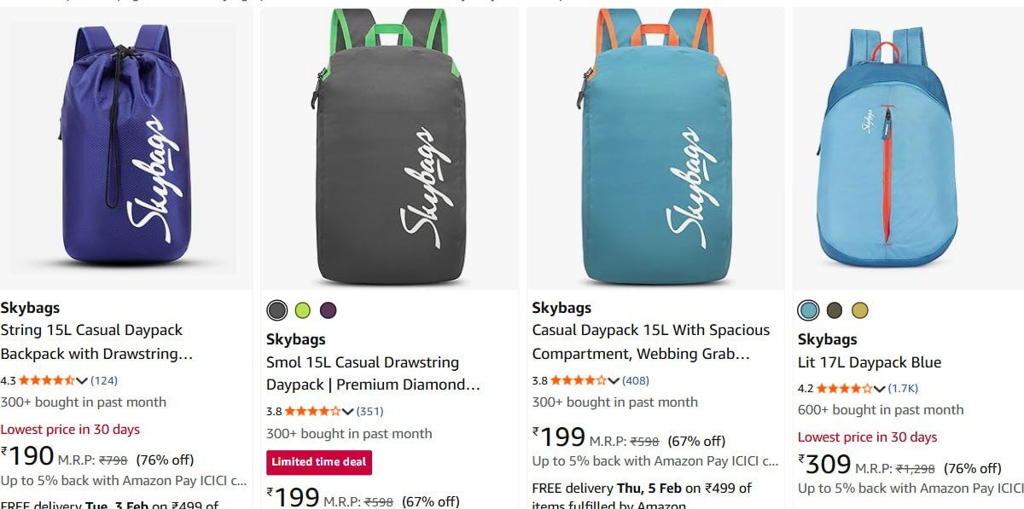View the 124 reviews for String daypack

[104, 380]
